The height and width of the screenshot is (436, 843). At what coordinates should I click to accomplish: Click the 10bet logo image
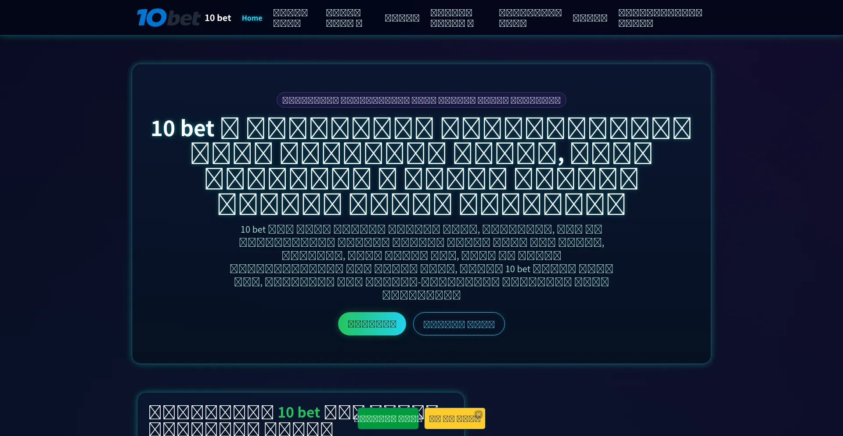[x=169, y=18]
